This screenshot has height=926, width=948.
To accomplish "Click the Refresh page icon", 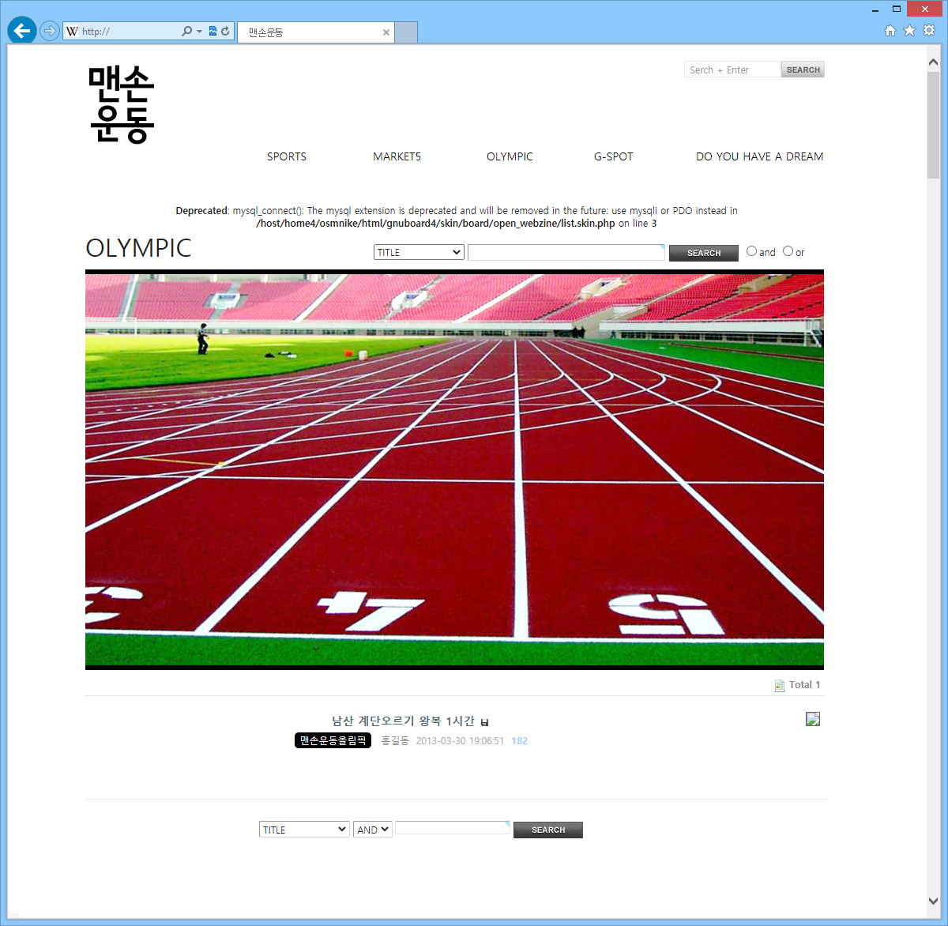I will click(226, 32).
